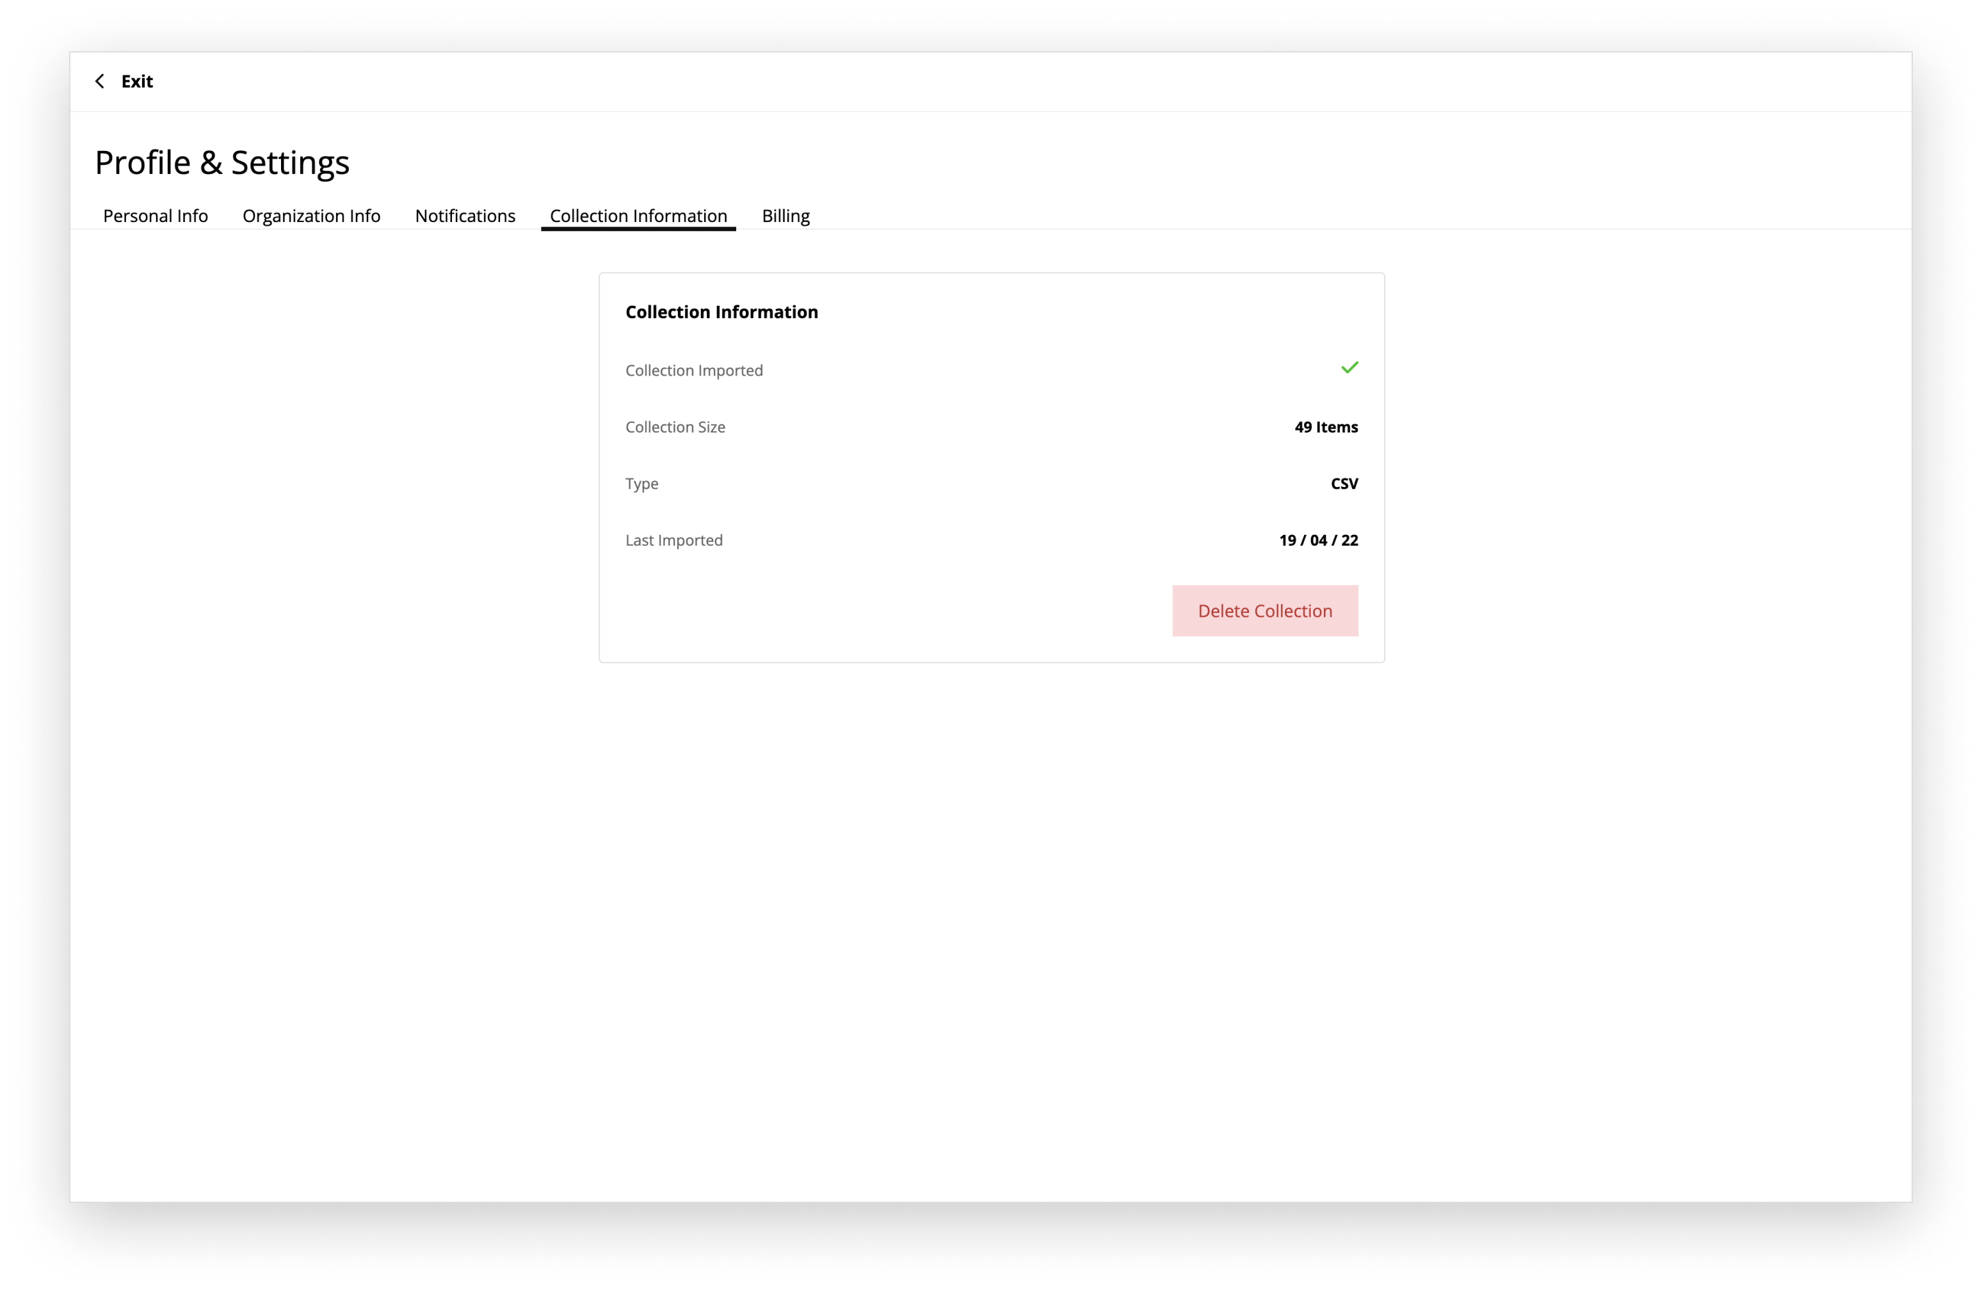This screenshot has height=1290, width=1982.
Task: Click the back chevron icon beside Exit
Action: [x=100, y=81]
